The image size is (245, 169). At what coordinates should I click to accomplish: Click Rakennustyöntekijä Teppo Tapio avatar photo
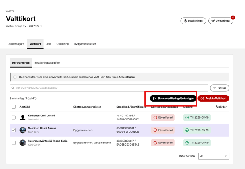pyautogui.click(x=23, y=143)
